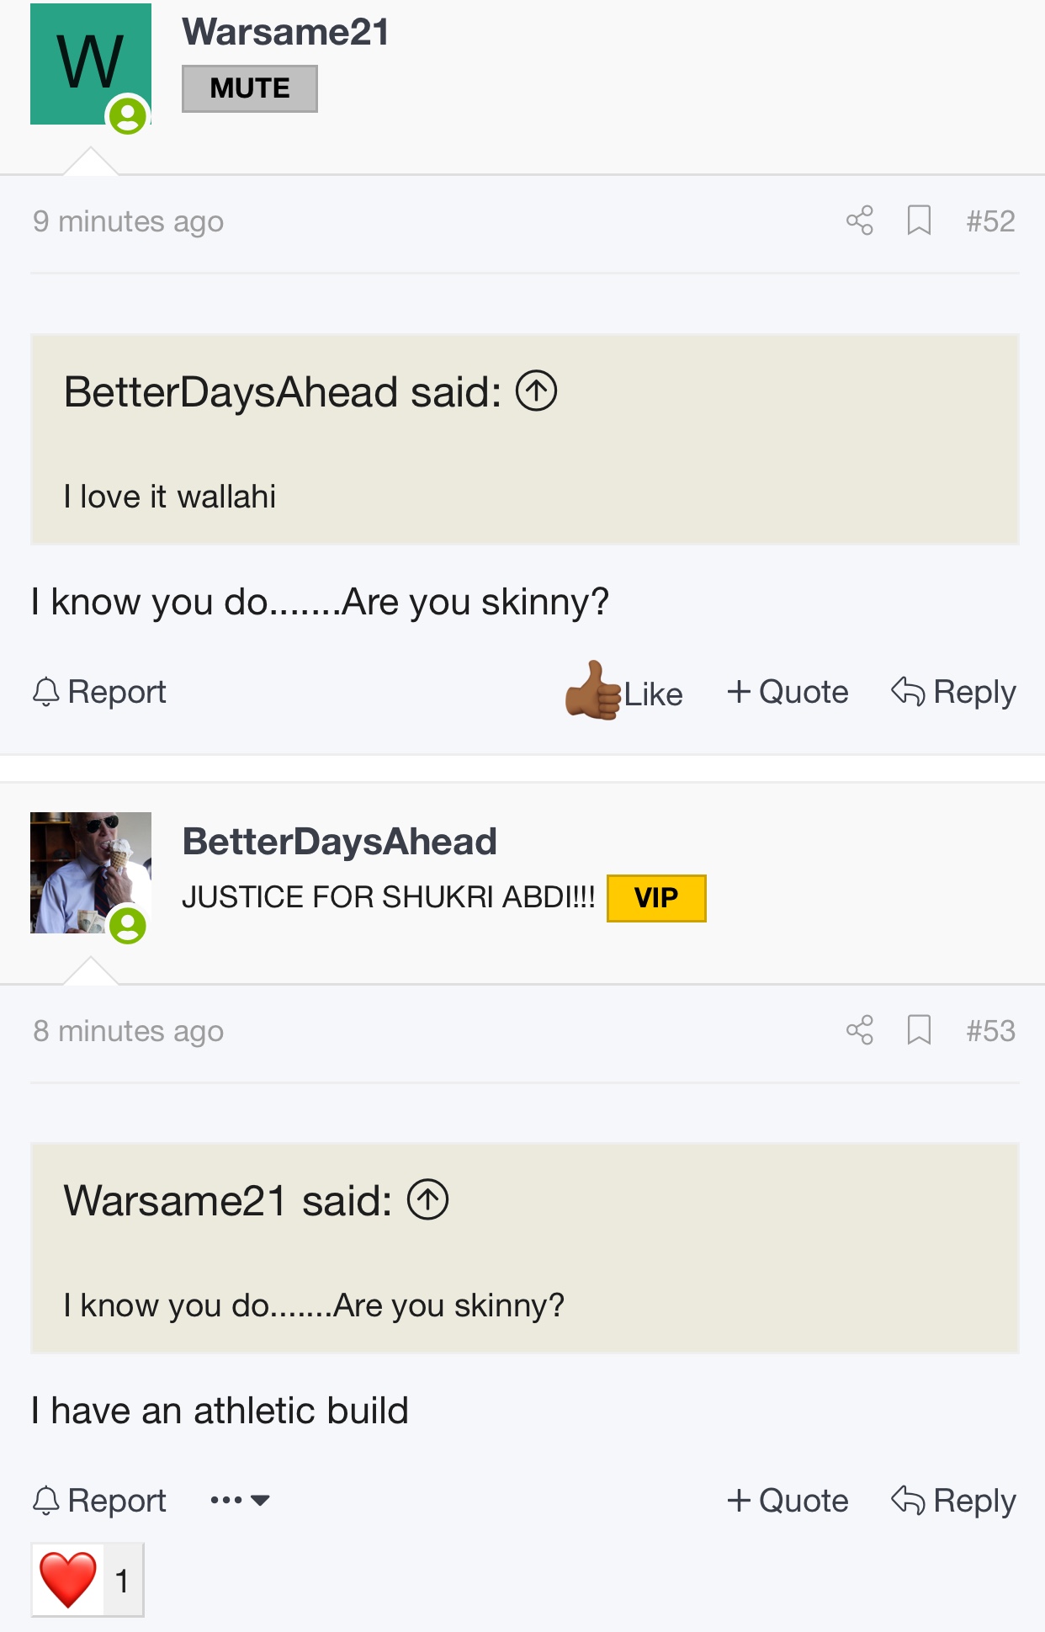Report BetterDaysAhead's post
This screenshot has height=1632, width=1045.
pyautogui.click(x=99, y=1501)
